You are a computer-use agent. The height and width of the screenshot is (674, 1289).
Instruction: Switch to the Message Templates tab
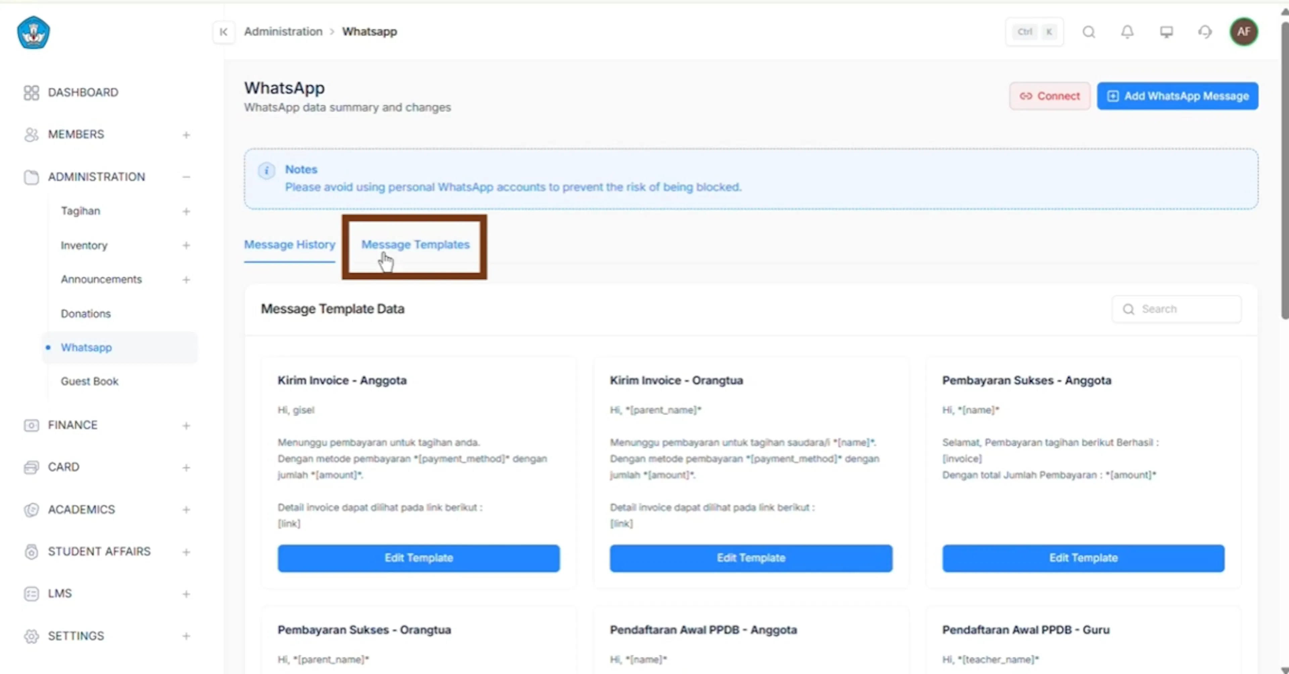click(415, 244)
